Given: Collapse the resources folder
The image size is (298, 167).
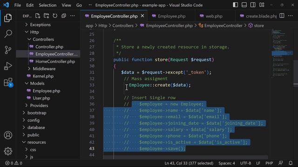Looking at the screenshot, I should tap(36, 142).
